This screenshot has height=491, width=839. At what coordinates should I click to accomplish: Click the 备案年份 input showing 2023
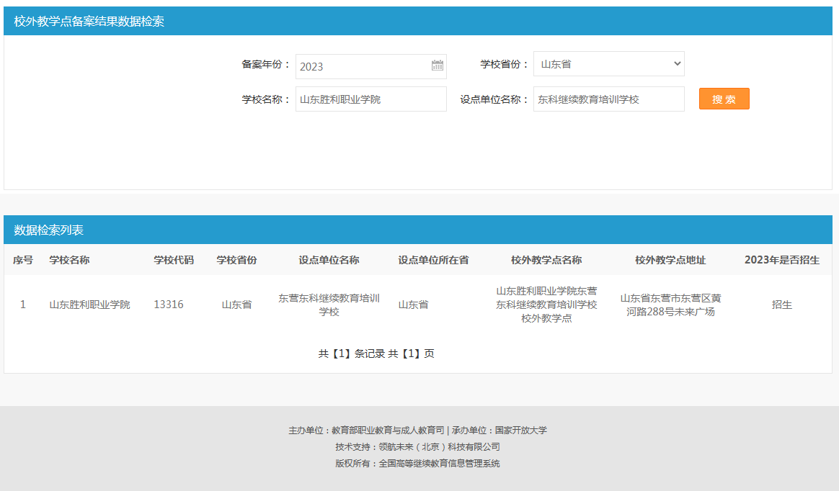coord(360,66)
